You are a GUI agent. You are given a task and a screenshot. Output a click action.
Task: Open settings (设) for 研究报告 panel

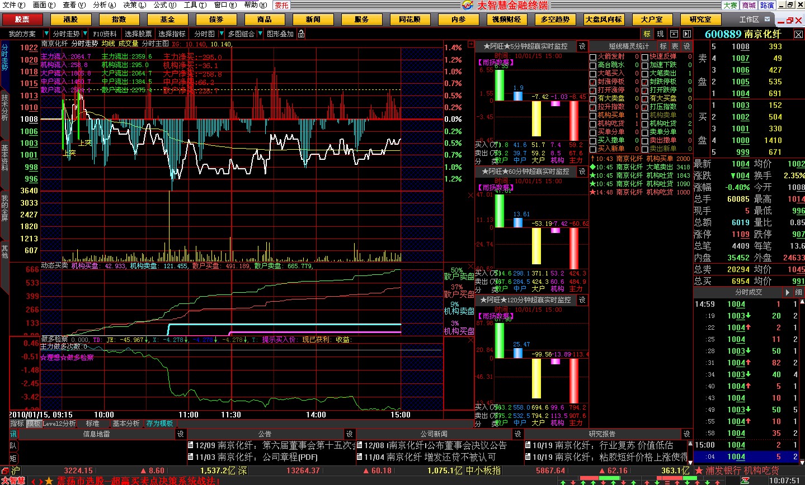(x=687, y=434)
